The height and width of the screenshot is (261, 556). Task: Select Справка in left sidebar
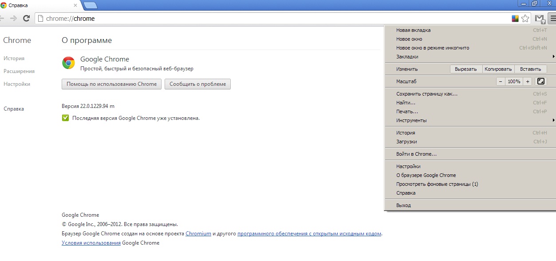(x=14, y=109)
